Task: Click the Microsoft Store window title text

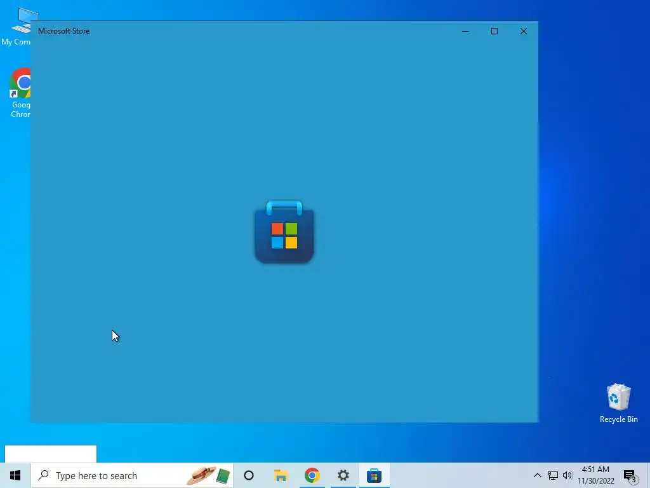Action: point(64,31)
